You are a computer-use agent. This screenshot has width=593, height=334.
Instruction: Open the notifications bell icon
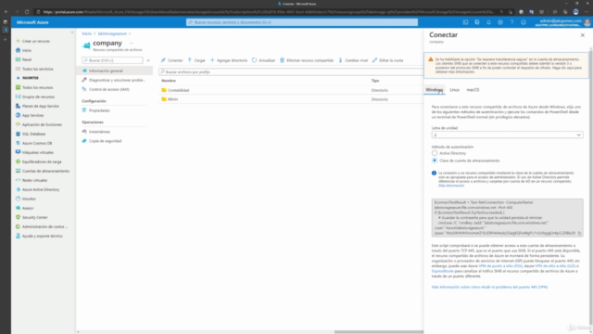coord(488,22)
